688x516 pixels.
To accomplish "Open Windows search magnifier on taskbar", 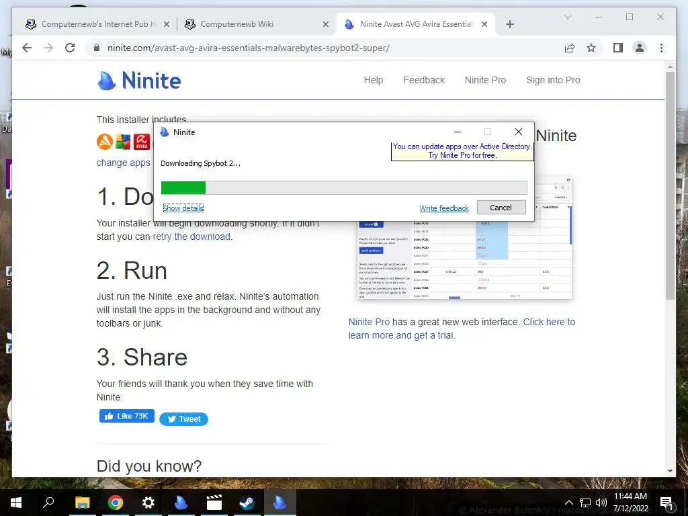I will tap(48, 503).
